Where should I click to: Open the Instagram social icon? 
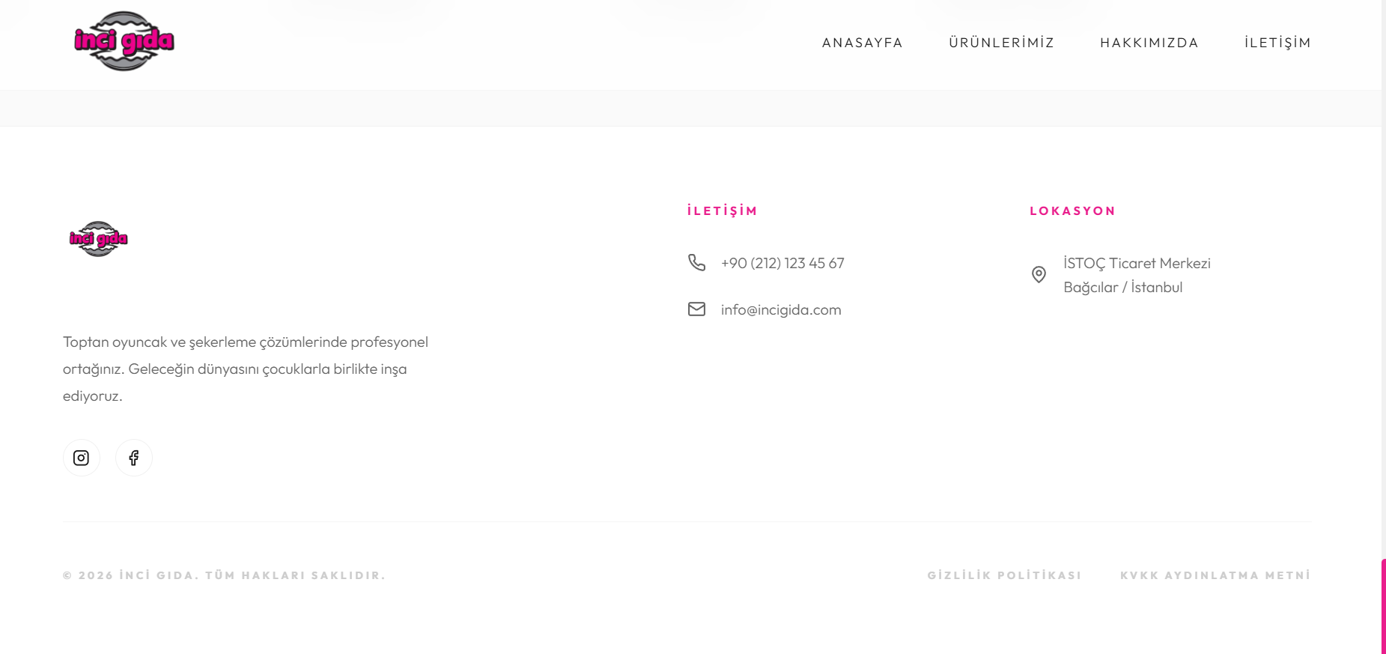(82, 458)
